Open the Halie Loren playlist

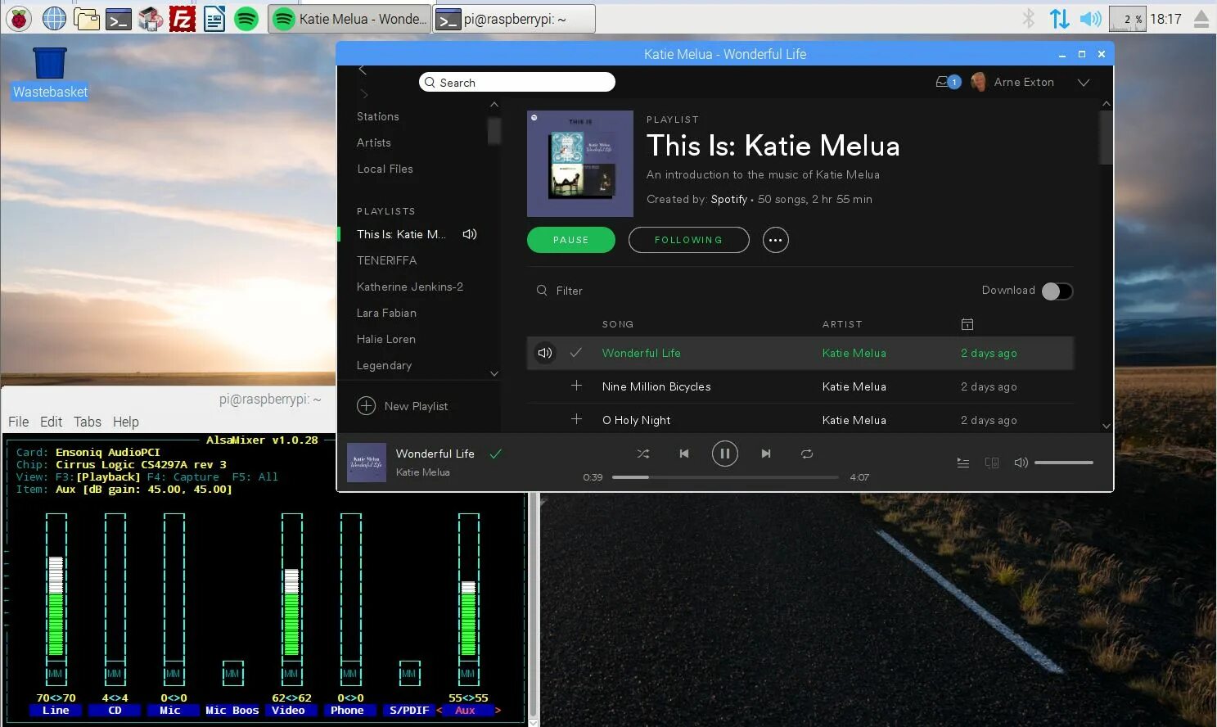386,339
